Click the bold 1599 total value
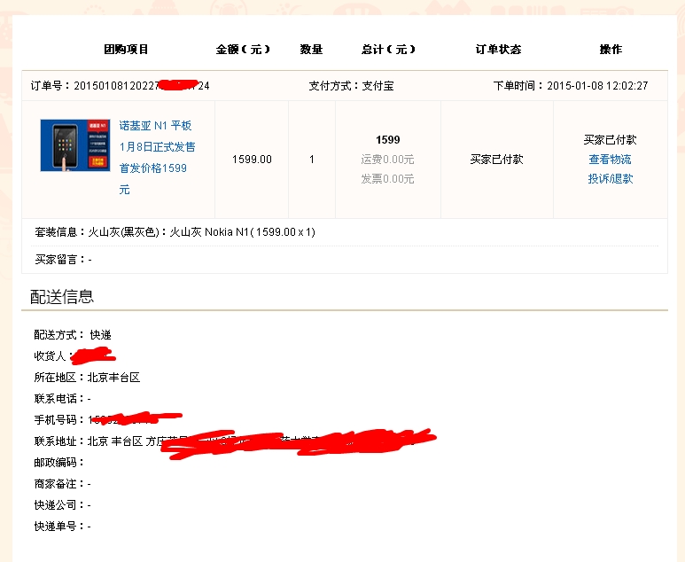 coord(388,140)
